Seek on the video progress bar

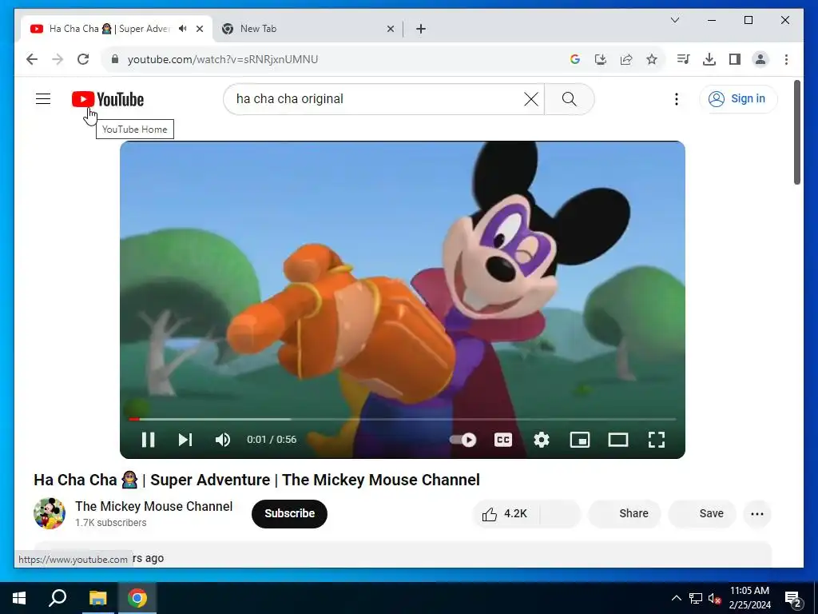click(403, 419)
